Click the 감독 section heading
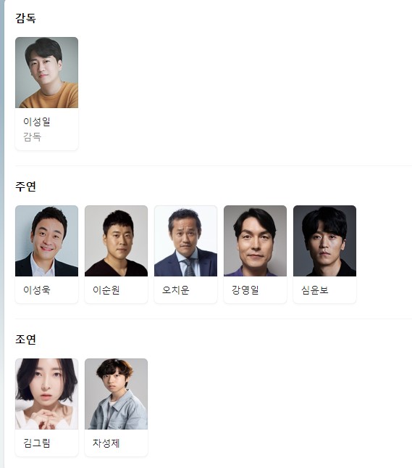 point(25,18)
